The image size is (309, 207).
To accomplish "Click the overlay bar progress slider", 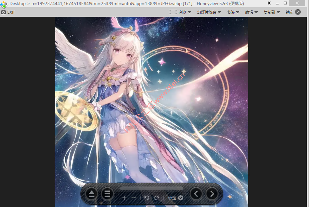I will [x=152, y=189].
